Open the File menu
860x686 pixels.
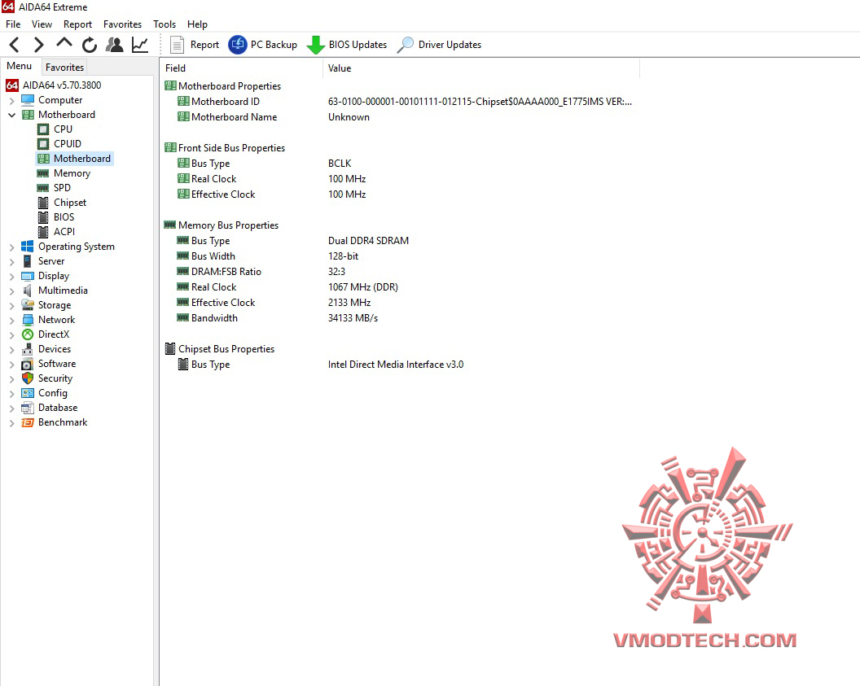click(13, 24)
